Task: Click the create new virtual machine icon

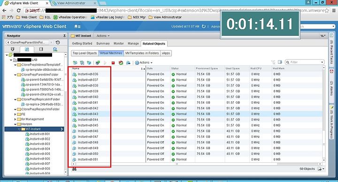Action: (75, 63)
